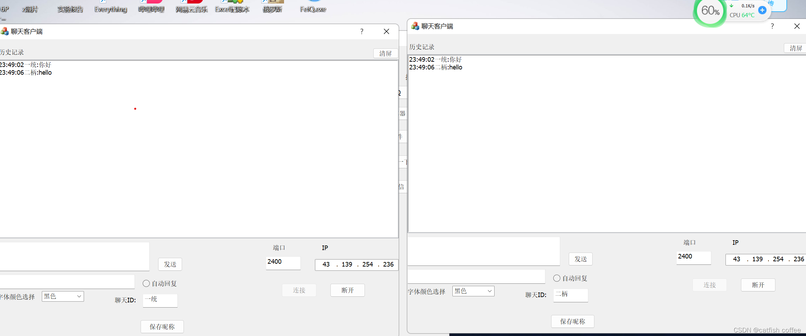
Task: Click the blue plus icon in CPU widget
Action: (762, 10)
